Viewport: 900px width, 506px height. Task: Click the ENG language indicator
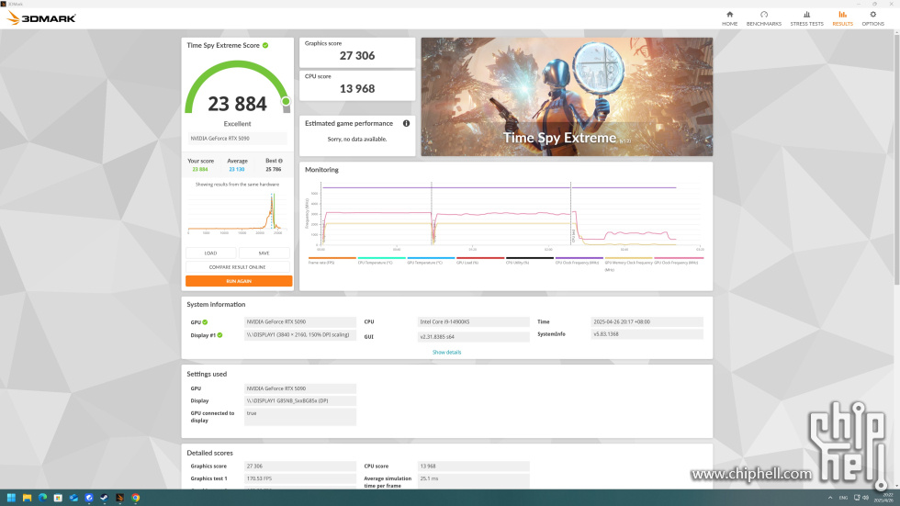pos(843,498)
